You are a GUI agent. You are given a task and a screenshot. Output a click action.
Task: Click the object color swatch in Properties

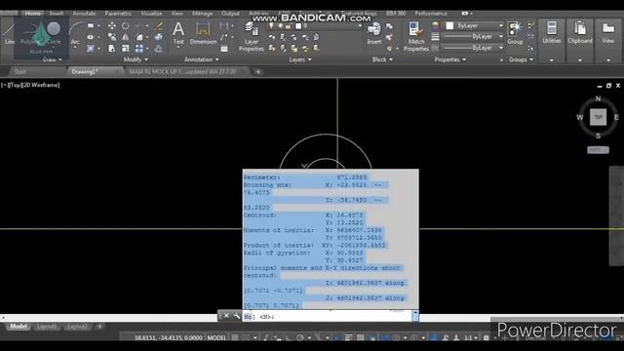(x=449, y=26)
